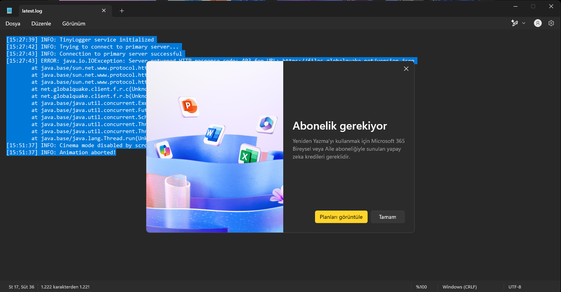Screen dimensions: 561x292
Task: Click the Trying to connect to primary server line
Action: click(93, 47)
